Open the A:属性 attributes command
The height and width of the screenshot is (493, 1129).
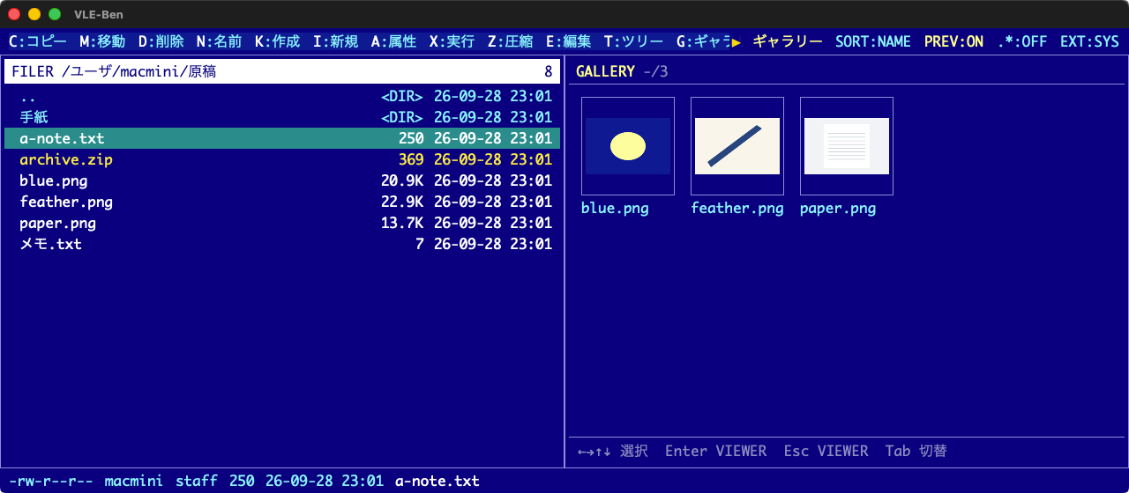point(393,41)
